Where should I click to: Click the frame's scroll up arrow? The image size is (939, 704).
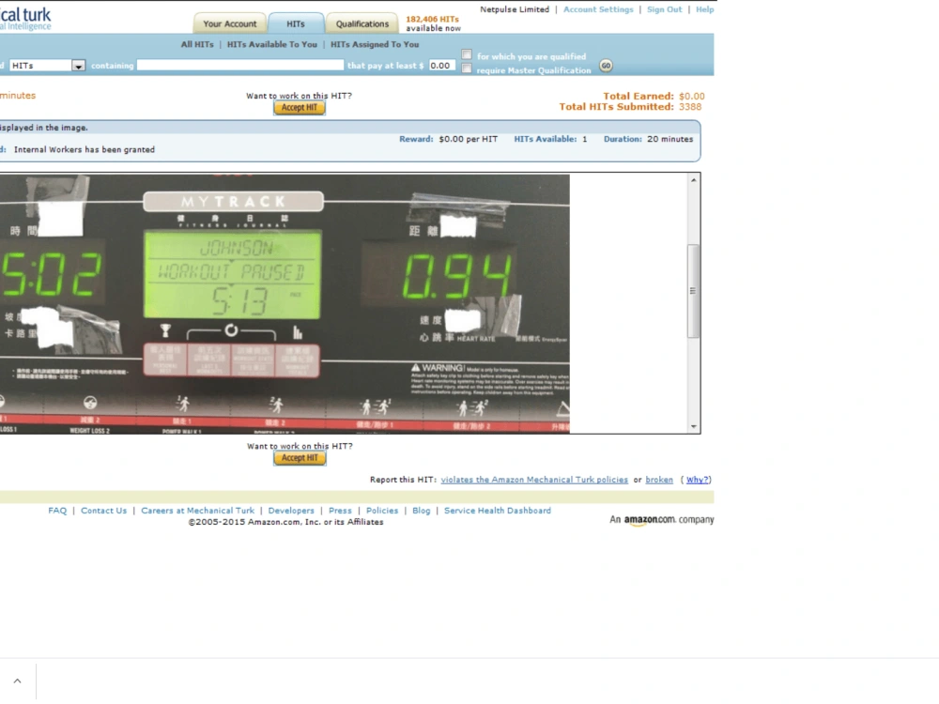pyautogui.click(x=694, y=179)
